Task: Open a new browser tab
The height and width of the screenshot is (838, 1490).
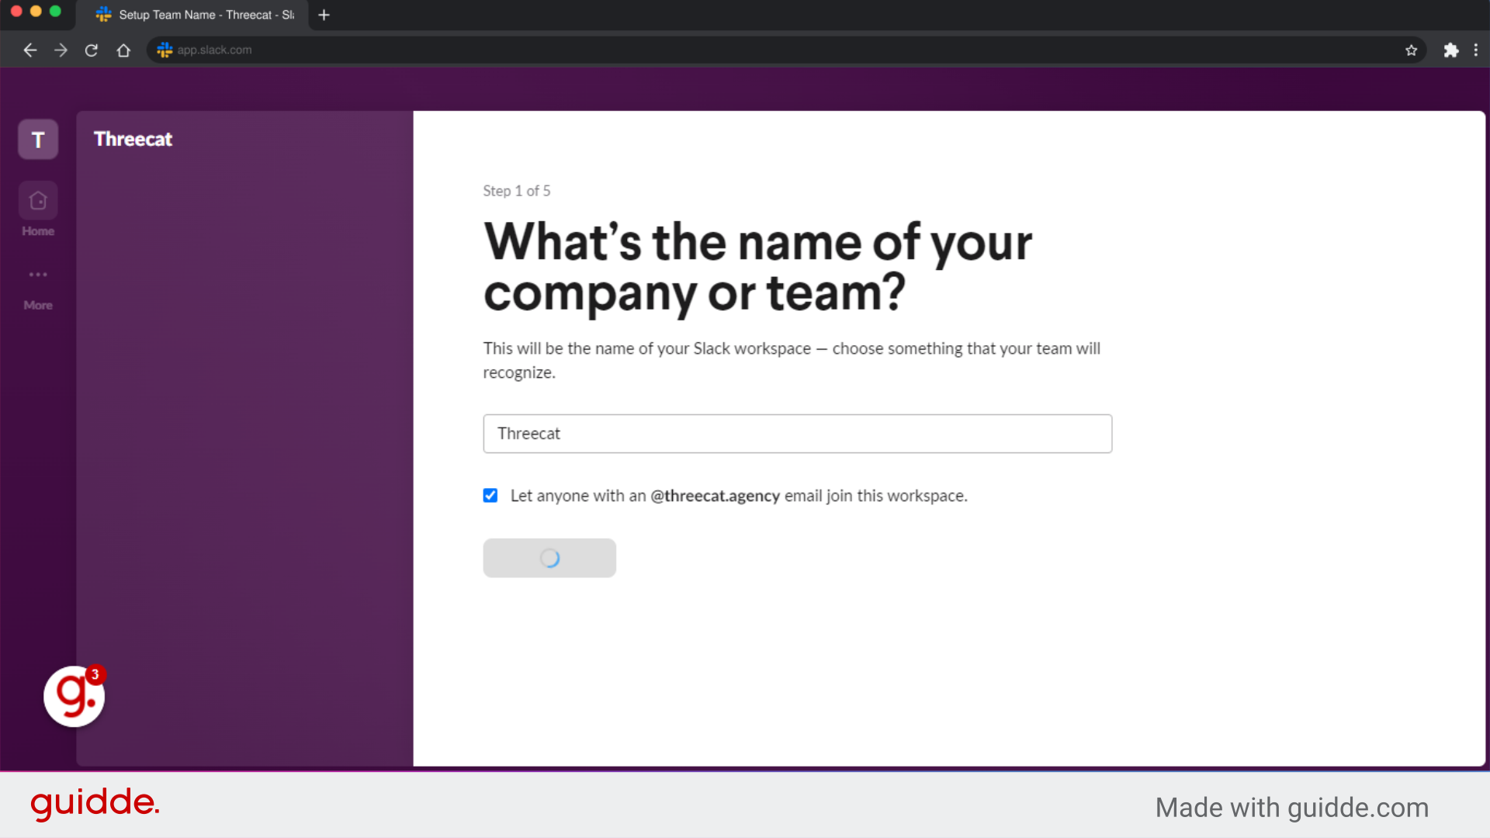Action: coord(324,15)
